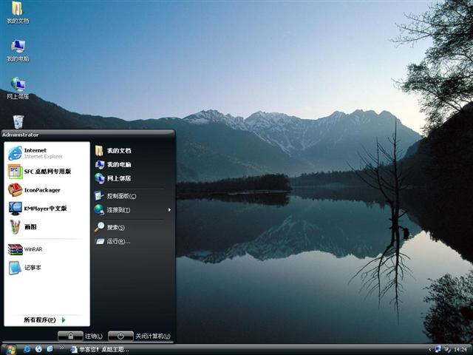Click the Windows Start orb on taskbar
This screenshot has height=355, width=473.
pos(10,350)
